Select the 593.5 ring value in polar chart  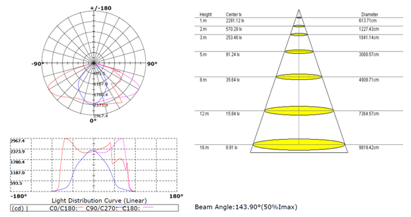click(99, 73)
